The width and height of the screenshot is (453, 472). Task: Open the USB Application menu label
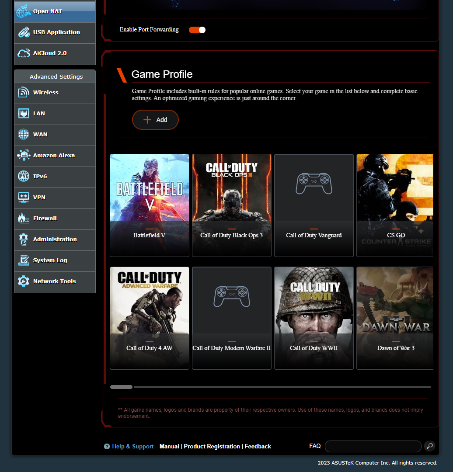[57, 32]
